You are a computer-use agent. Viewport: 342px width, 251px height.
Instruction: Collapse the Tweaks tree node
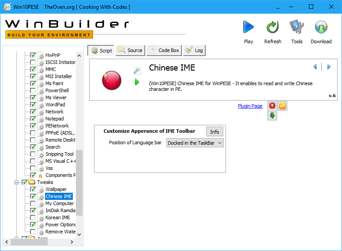pos(16,182)
